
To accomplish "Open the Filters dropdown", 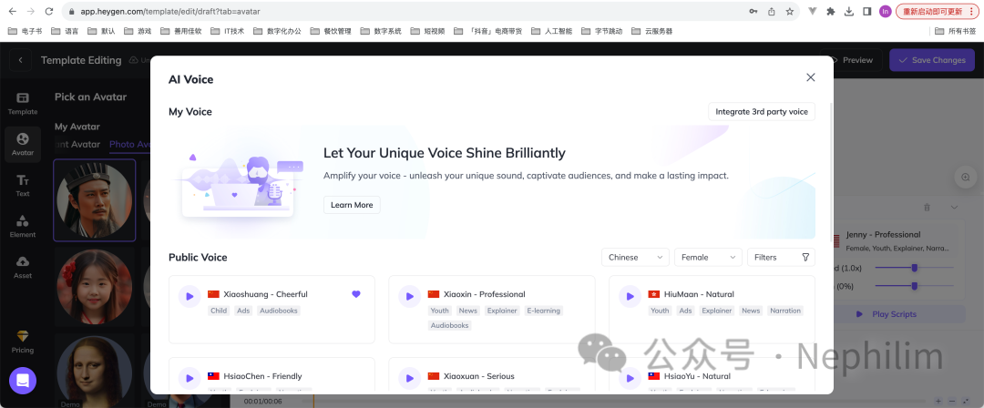I will (781, 258).
